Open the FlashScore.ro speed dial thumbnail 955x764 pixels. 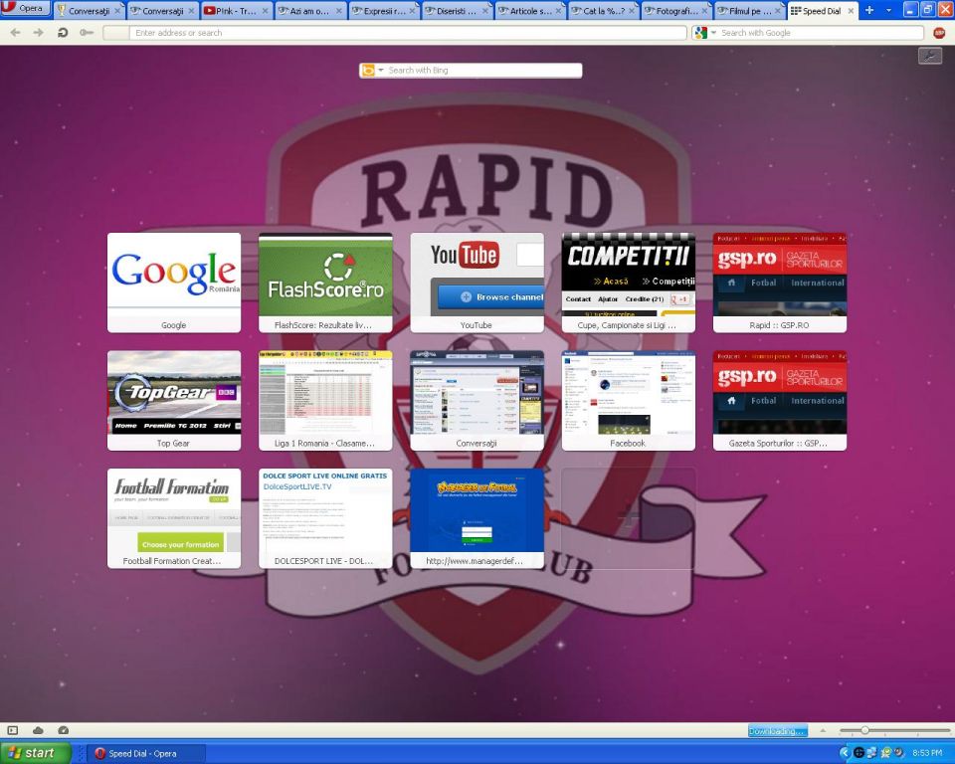(x=325, y=283)
